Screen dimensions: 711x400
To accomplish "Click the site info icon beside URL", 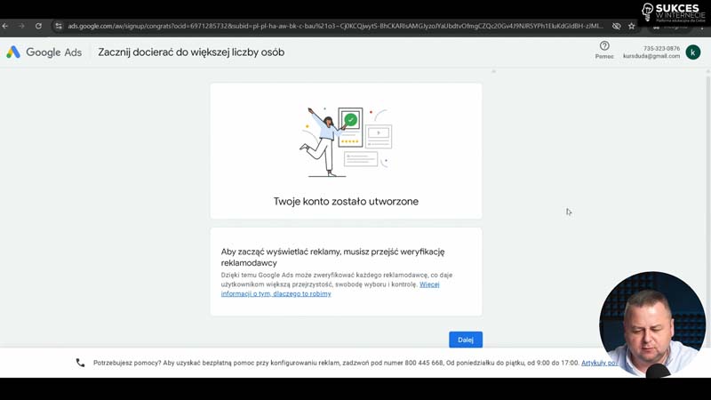I will point(59,26).
